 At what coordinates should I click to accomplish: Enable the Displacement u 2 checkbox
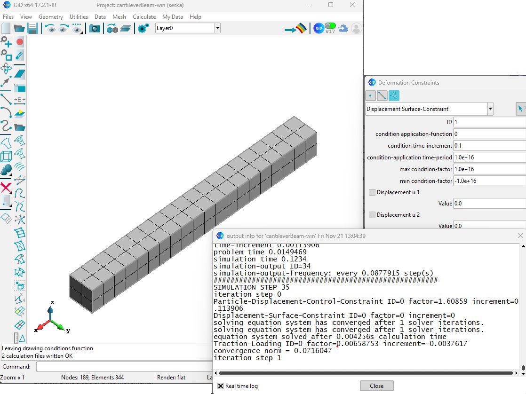(x=372, y=214)
